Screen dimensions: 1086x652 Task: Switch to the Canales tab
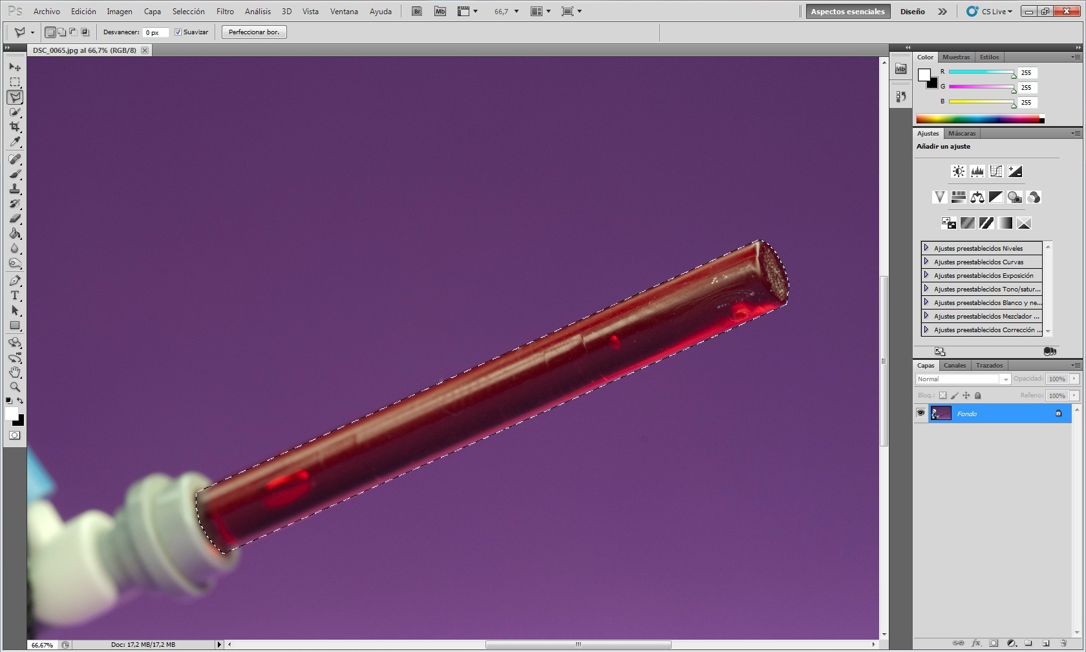point(955,366)
